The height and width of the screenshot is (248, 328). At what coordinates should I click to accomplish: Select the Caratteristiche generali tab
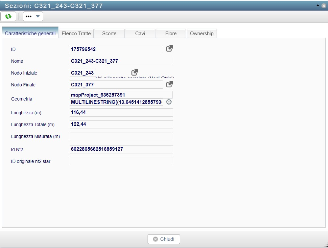tap(30, 33)
